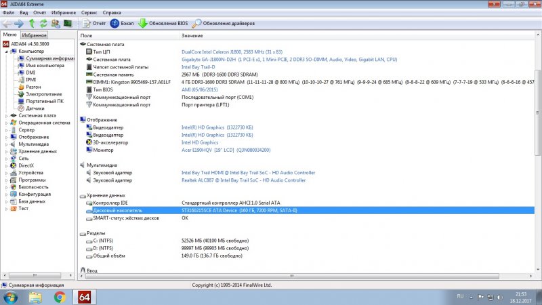The height and width of the screenshot is (305, 542).
Task: Open Google Chrome from the taskbar
Action: pos(60,297)
